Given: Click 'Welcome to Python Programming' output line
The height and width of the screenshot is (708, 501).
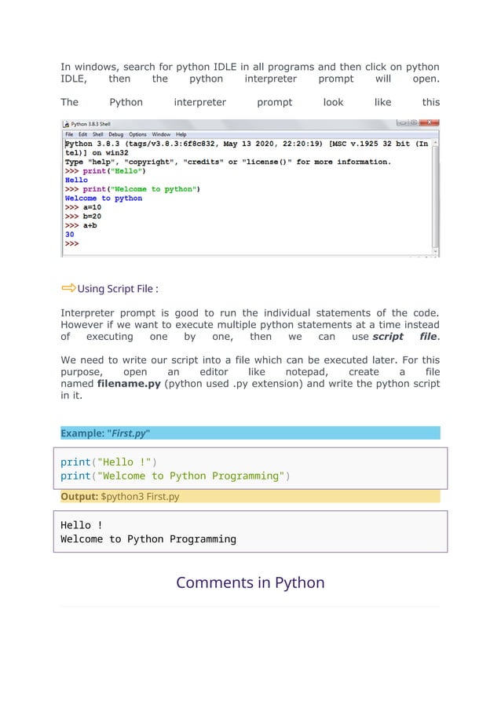Looking at the screenshot, I should [x=148, y=539].
